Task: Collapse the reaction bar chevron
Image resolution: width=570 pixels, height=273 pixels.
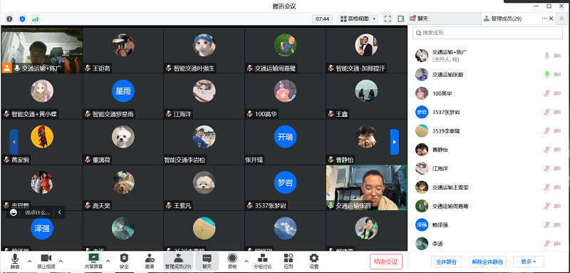Action: [60, 212]
